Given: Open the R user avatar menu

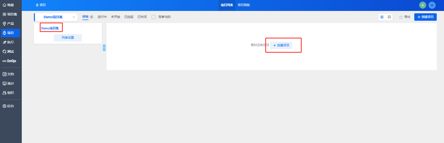Looking at the screenshot, I should 423,5.
